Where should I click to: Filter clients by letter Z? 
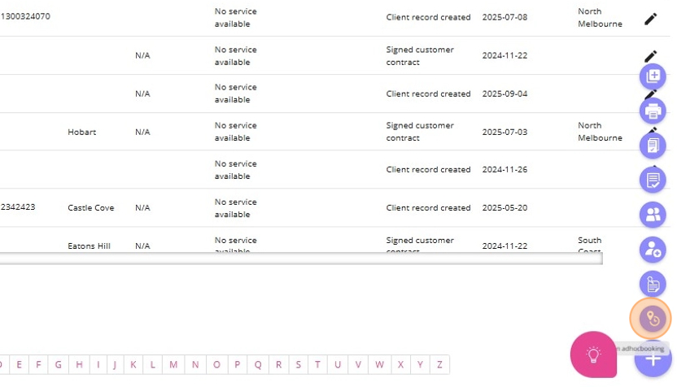(x=439, y=364)
